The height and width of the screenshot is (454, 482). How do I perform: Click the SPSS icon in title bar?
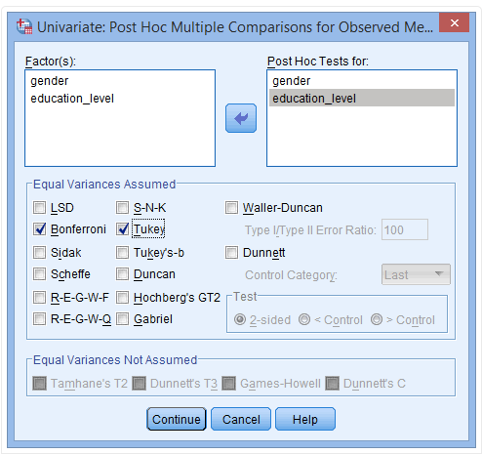[x=24, y=26]
